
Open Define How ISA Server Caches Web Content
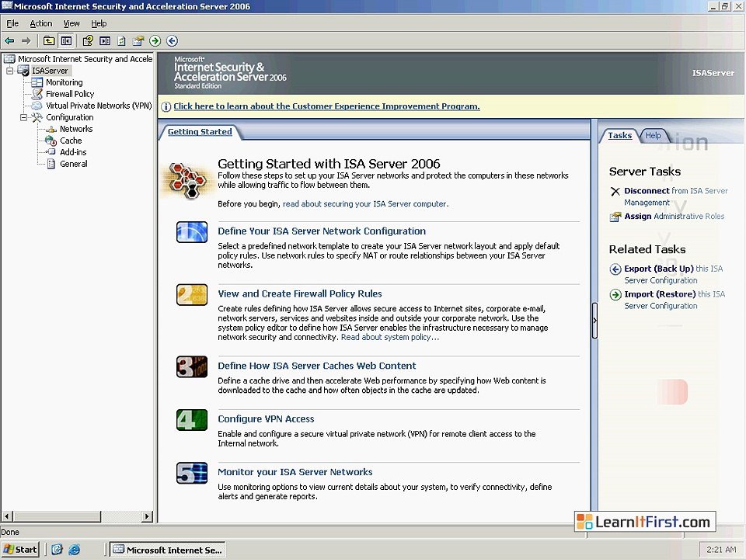tap(317, 366)
